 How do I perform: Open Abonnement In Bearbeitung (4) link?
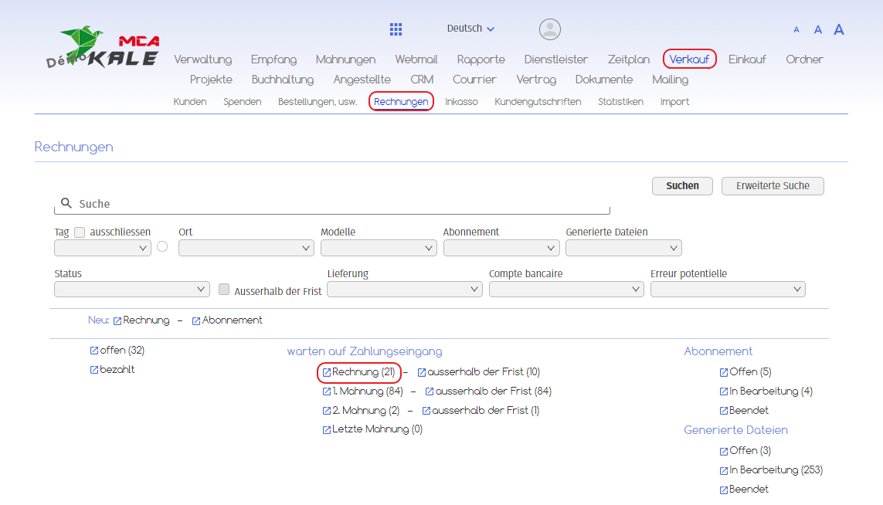click(766, 391)
